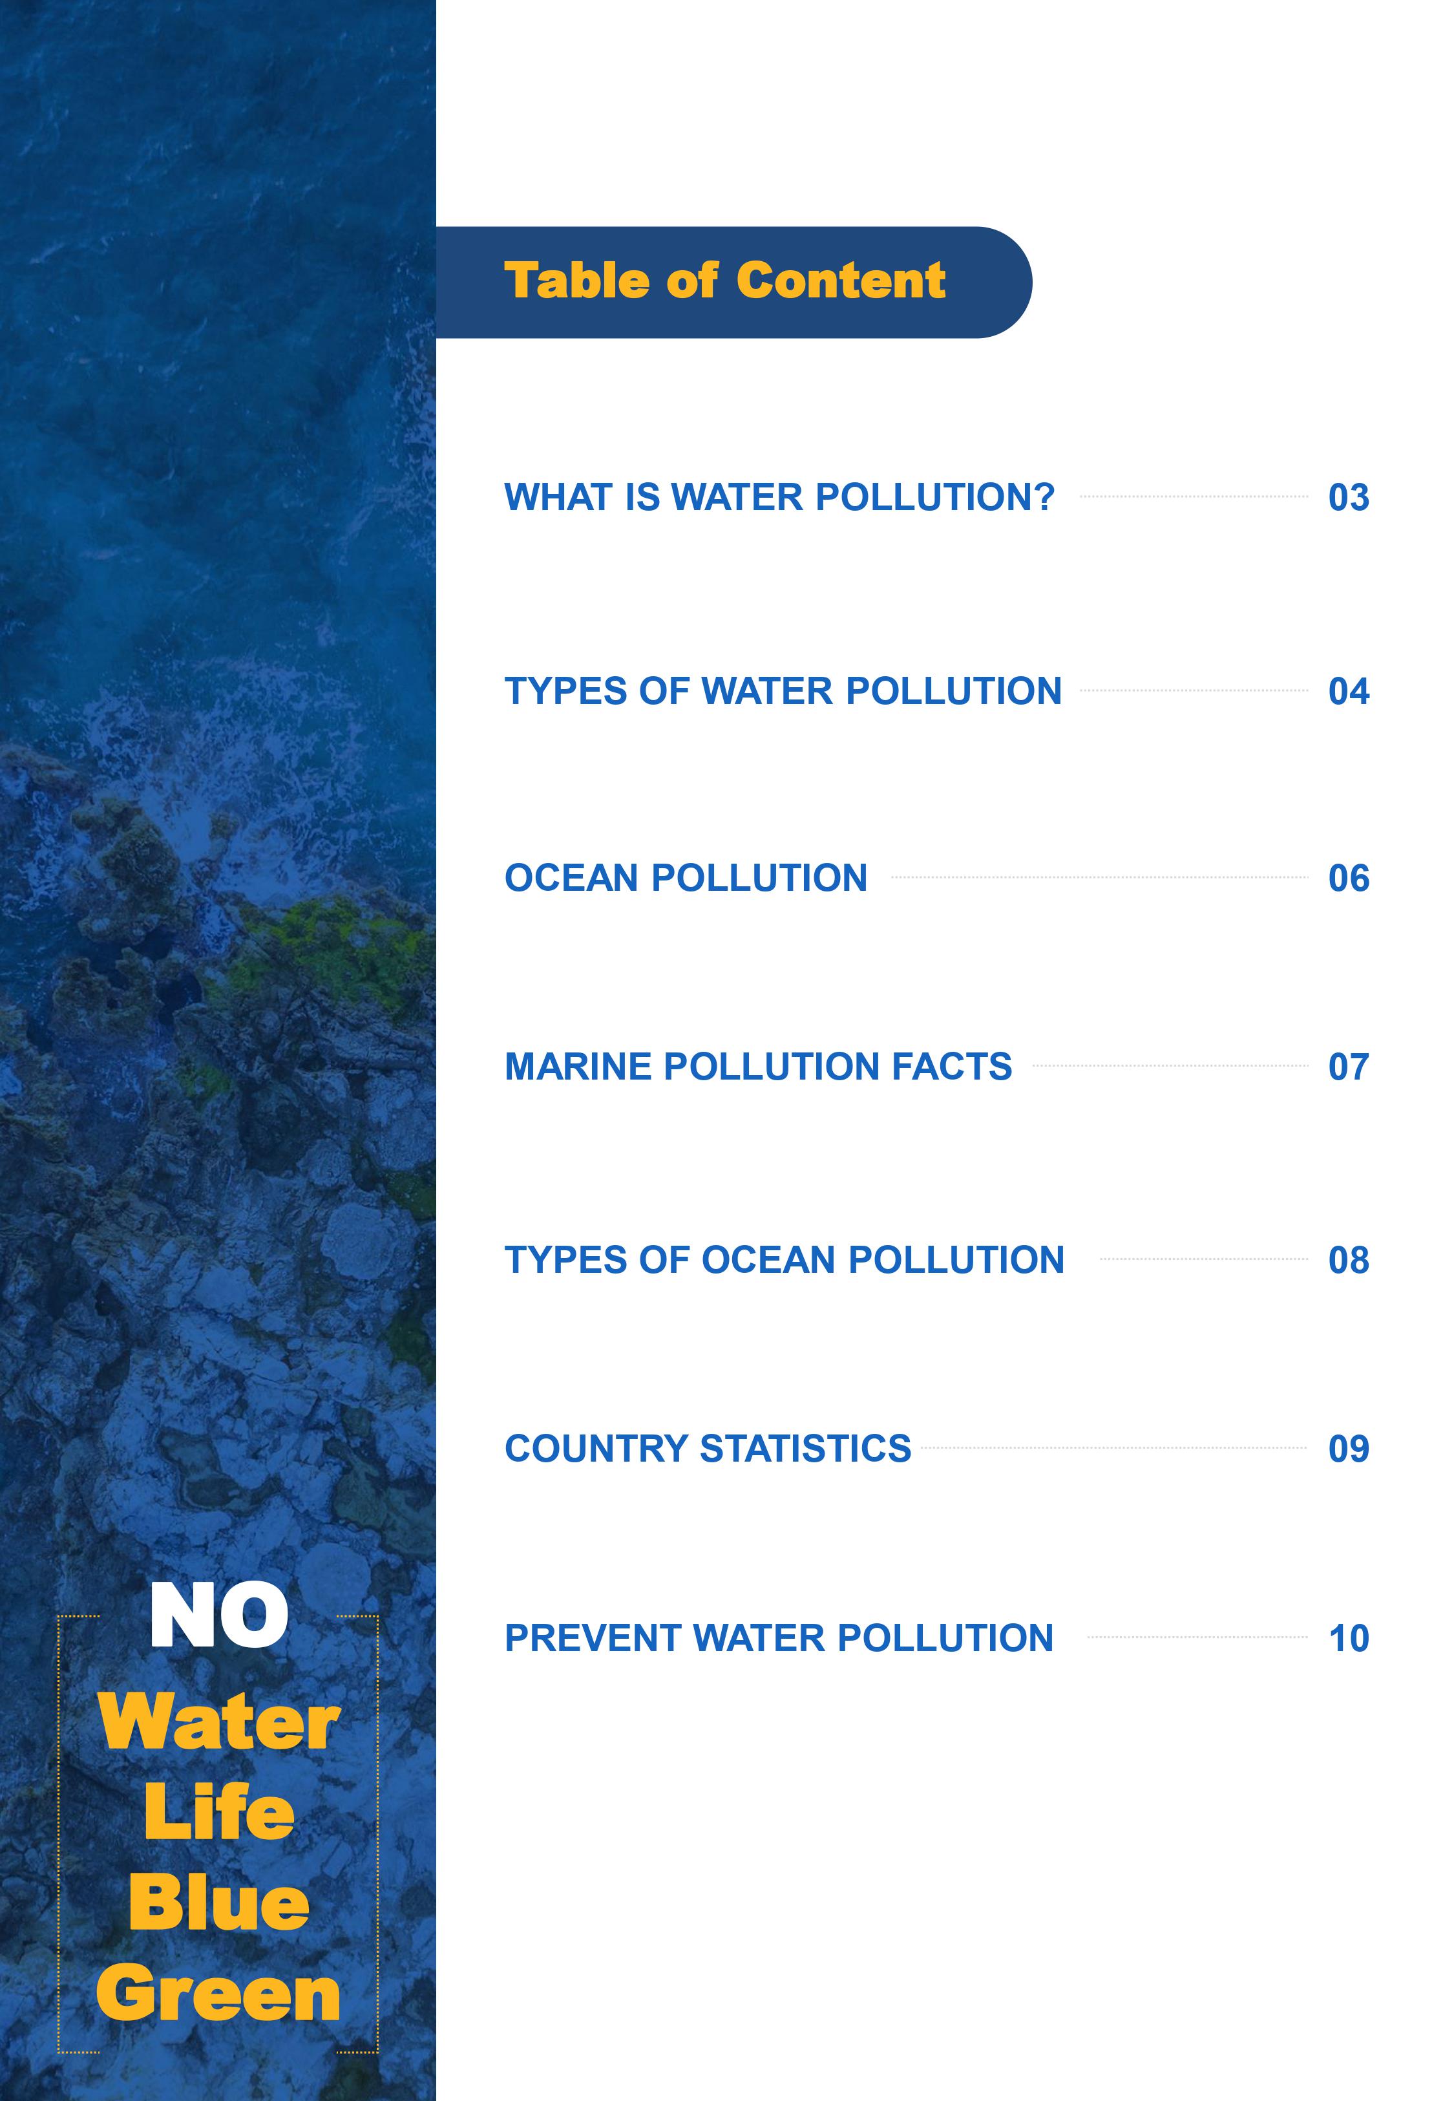
Task: Click page number 08
Action: click(x=1348, y=1261)
